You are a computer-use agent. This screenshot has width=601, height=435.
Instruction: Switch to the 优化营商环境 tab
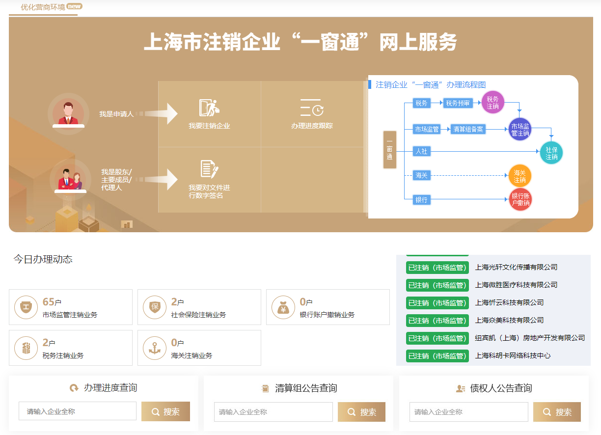click(x=43, y=7)
